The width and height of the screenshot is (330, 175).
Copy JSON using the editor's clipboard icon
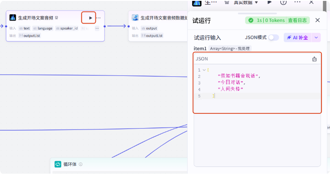click(x=314, y=59)
